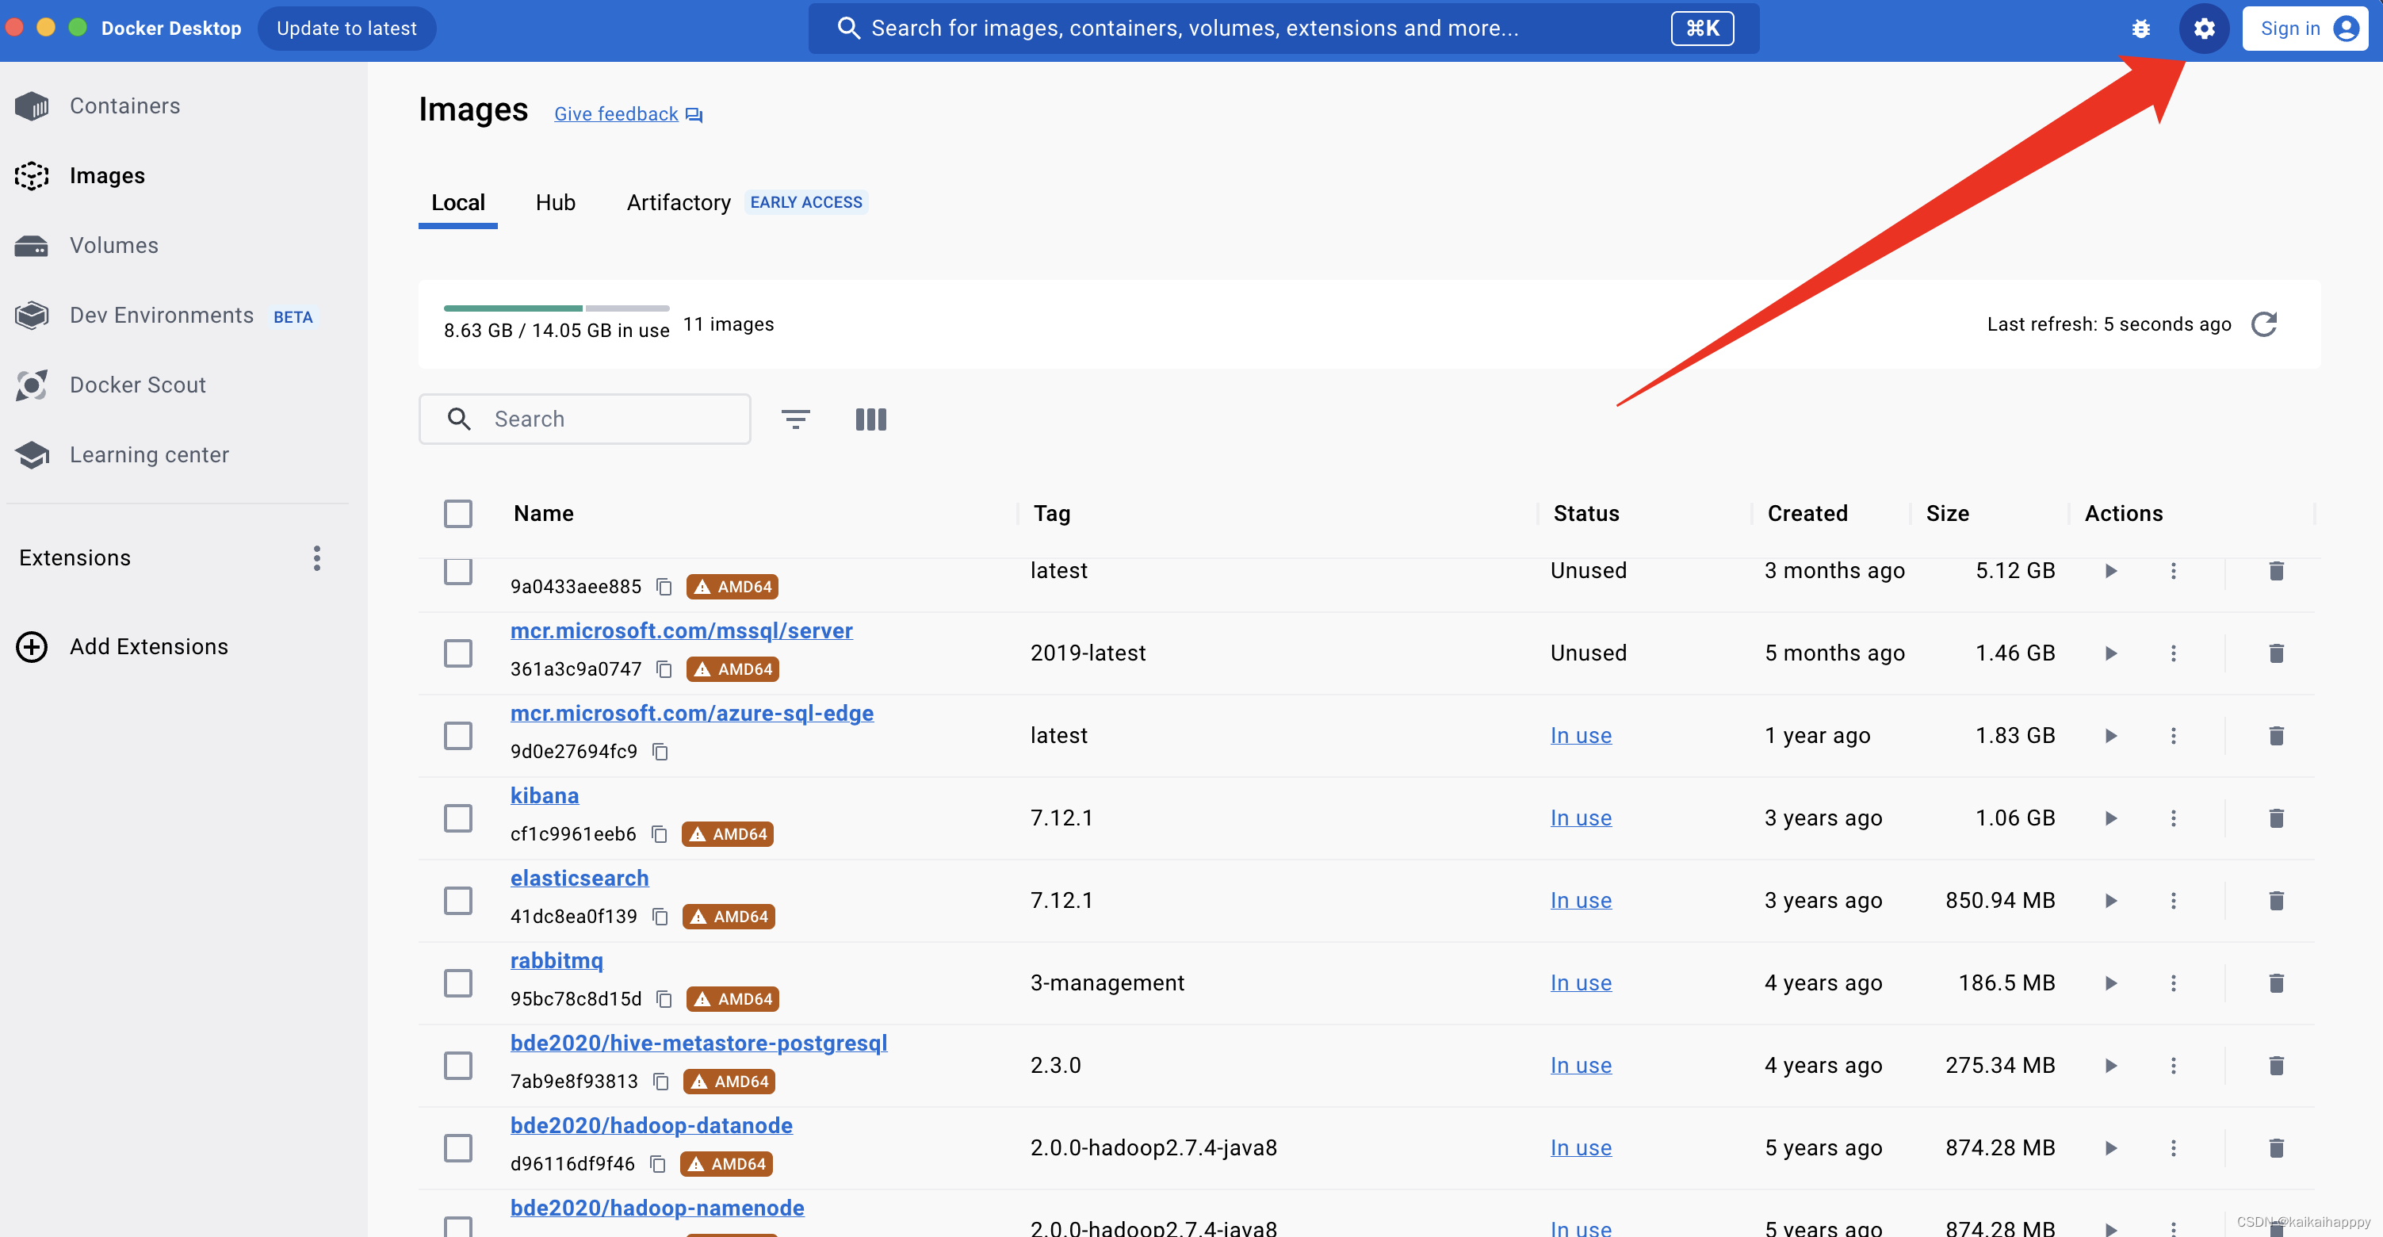Open the Extensions three-dot menu
This screenshot has width=2383, height=1237.
pyautogui.click(x=316, y=558)
